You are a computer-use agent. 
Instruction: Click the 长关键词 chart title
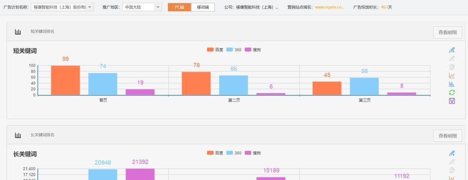(25, 154)
